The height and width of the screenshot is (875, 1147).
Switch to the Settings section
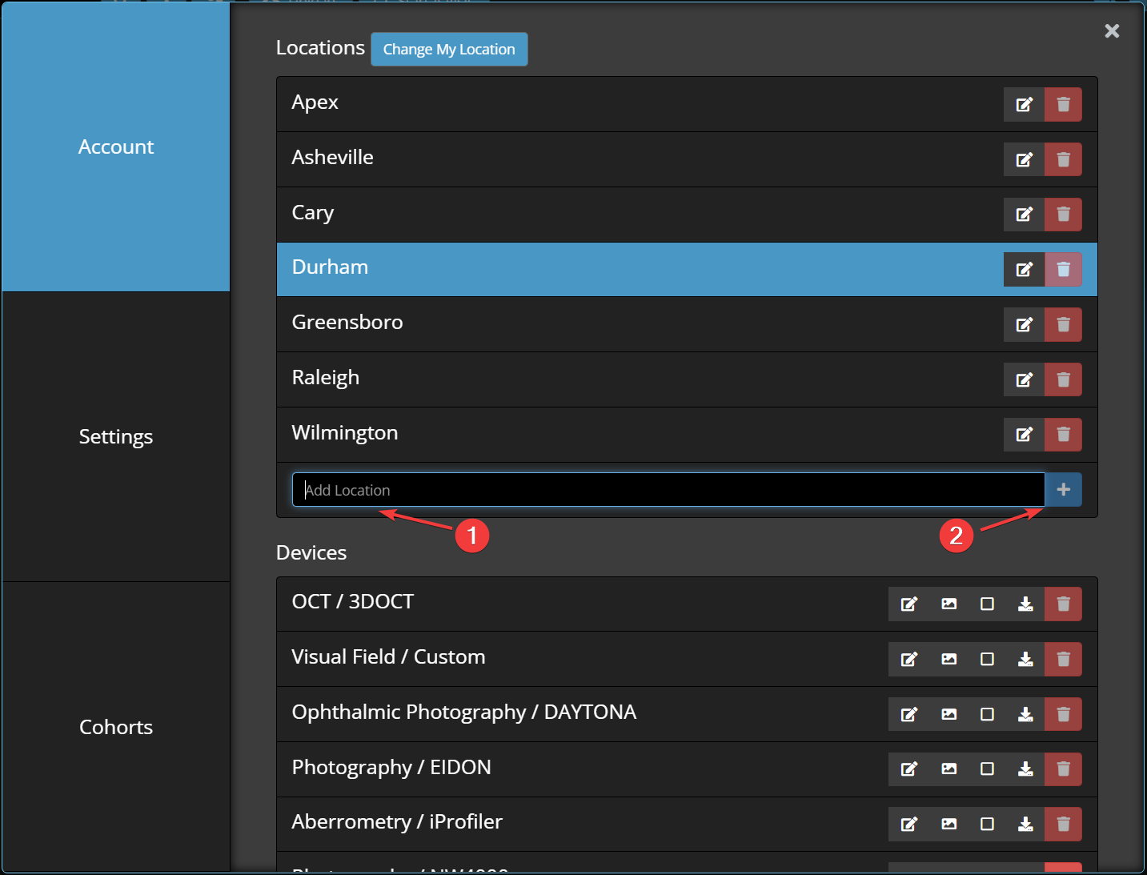point(115,436)
